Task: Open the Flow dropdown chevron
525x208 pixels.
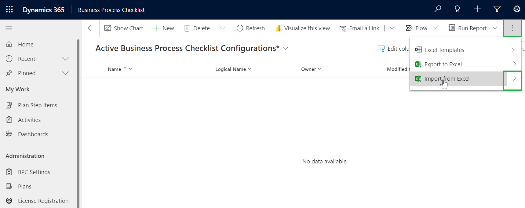Action: 436,28
